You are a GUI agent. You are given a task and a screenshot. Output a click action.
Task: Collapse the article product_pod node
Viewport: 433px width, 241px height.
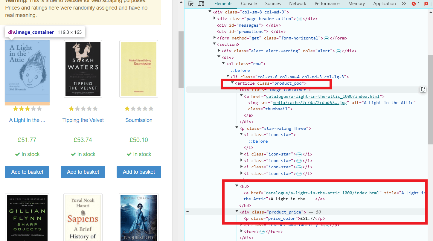pos(232,83)
